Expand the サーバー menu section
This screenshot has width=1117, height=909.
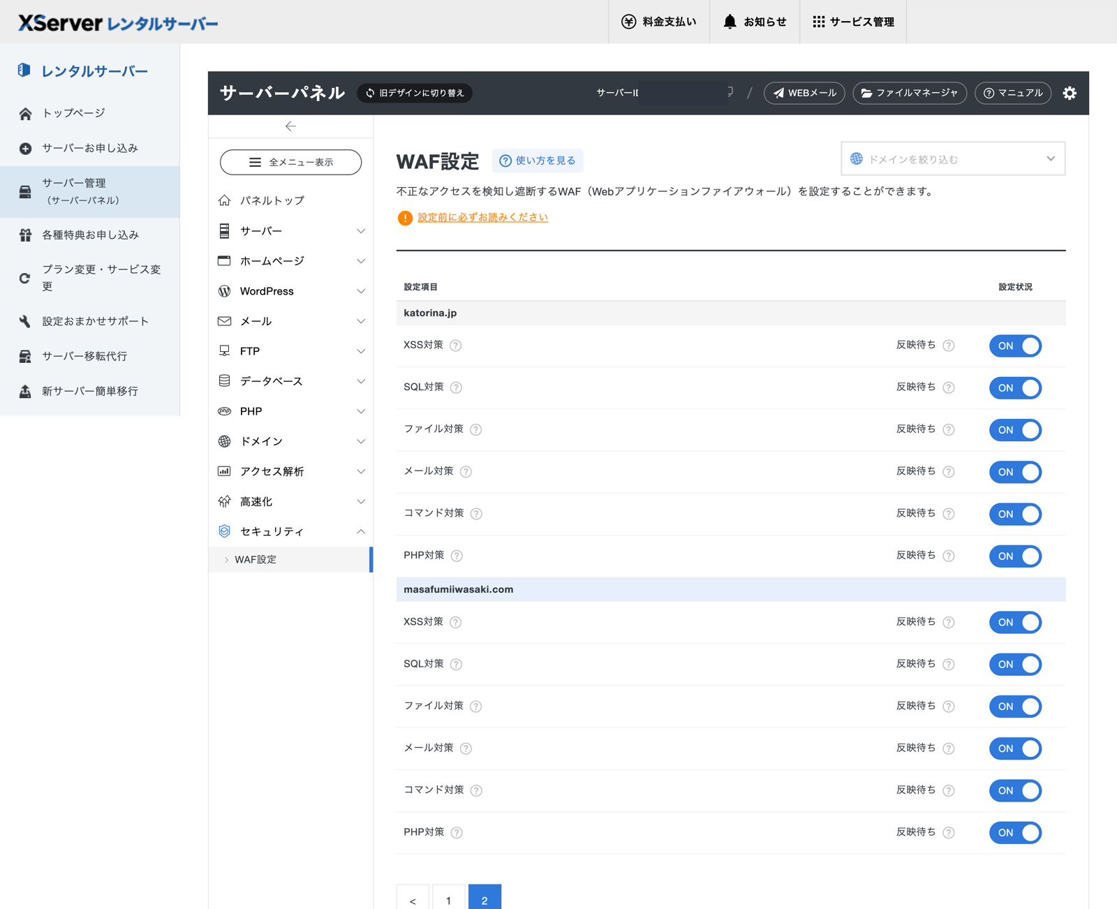pos(291,231)
